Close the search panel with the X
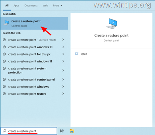The image size is (155, 135). coord(148,5)
